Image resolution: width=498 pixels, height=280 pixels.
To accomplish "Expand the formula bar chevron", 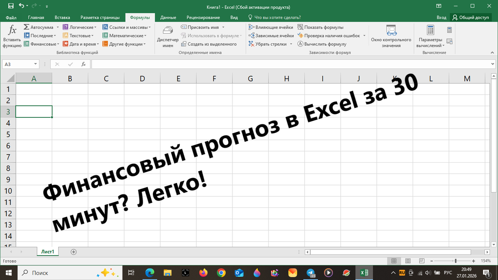I will pos(493,64).
